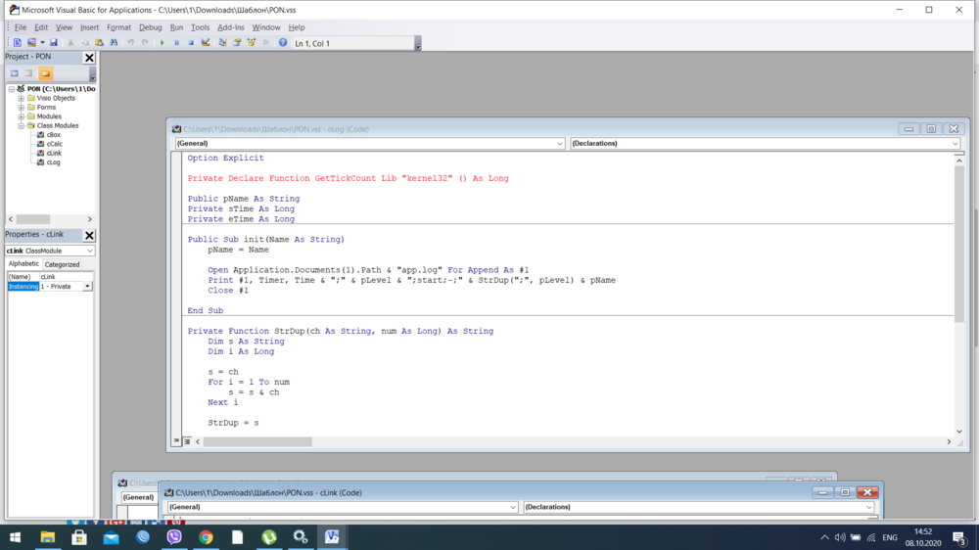Open Object Browser from the toolbar
The height and width of the screenshot is (550, 979).
252,43
